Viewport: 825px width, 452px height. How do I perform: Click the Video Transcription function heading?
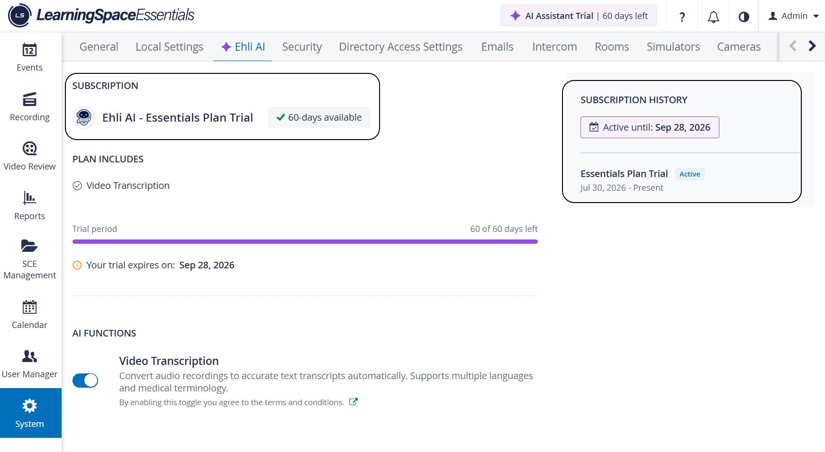pyautogui.click(x=169, y=361)
